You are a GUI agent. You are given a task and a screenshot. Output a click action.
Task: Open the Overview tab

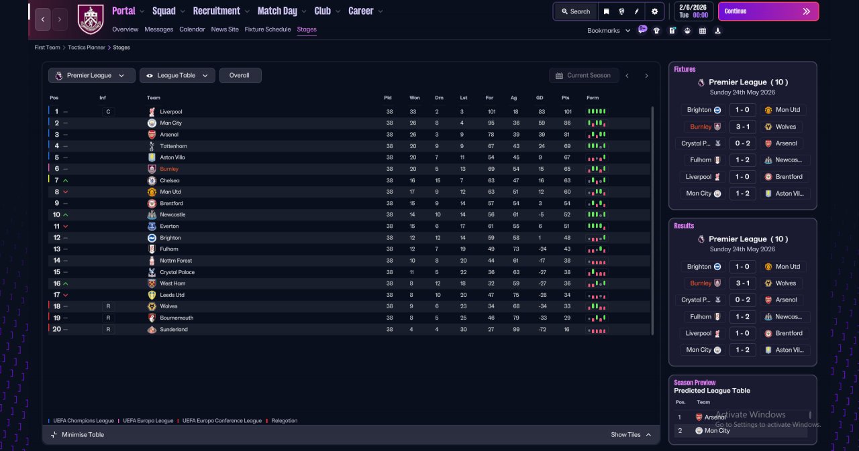coord(125,29)
